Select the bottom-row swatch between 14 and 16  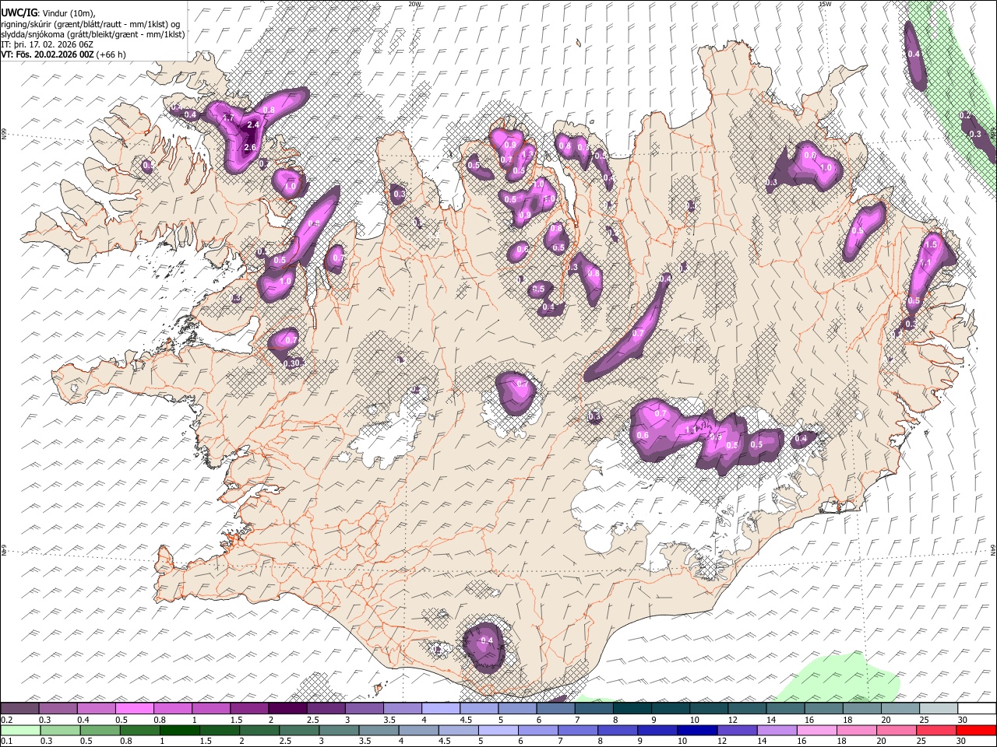pyautogui.click(x=776, y=730)
